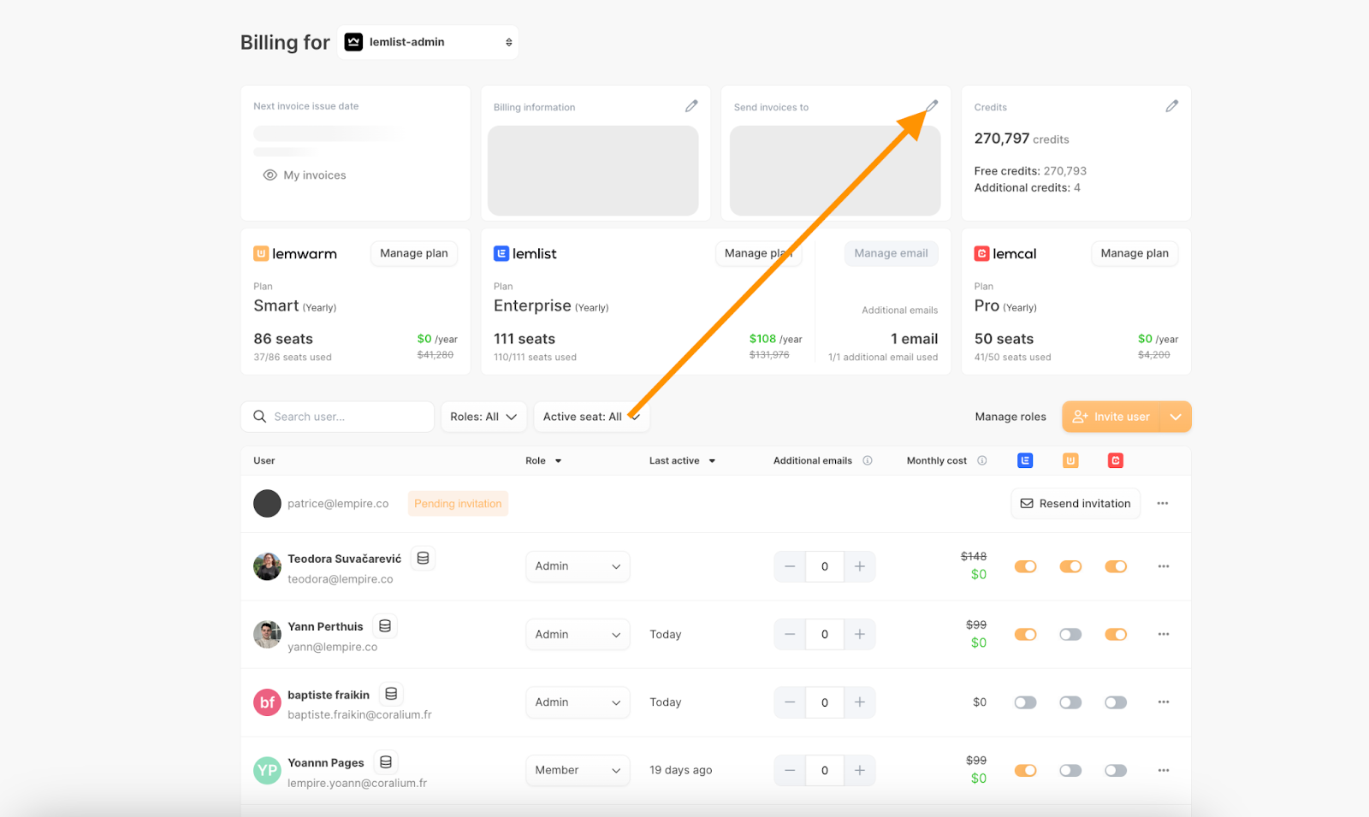Open the Roles: All filter dropdown
This screenshot has height=817, width=1369.
click(x=483, y=417)
